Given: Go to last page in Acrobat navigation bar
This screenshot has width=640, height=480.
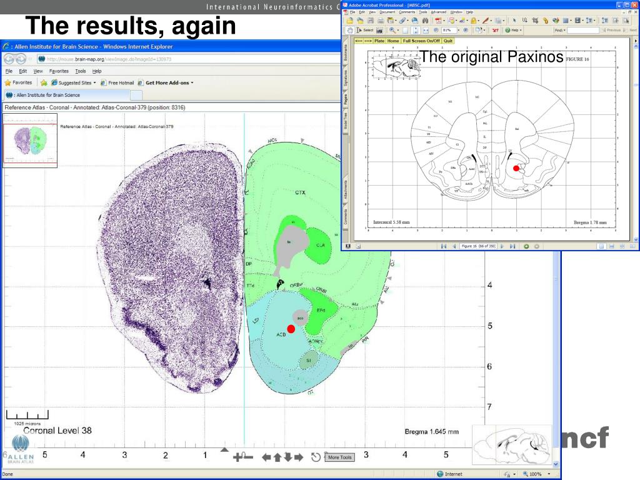Looking at the screenshot, I should point(512,246).
